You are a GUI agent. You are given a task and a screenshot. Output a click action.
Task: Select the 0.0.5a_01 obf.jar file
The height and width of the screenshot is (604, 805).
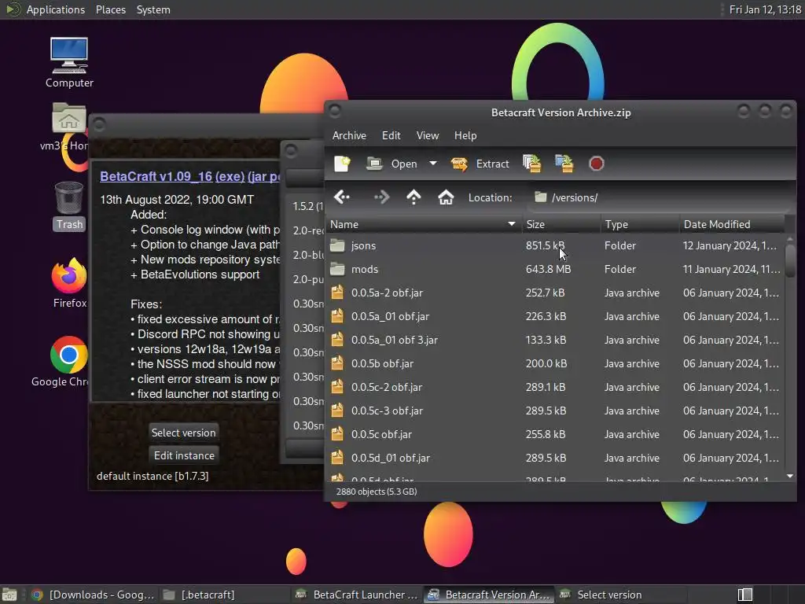556,316
